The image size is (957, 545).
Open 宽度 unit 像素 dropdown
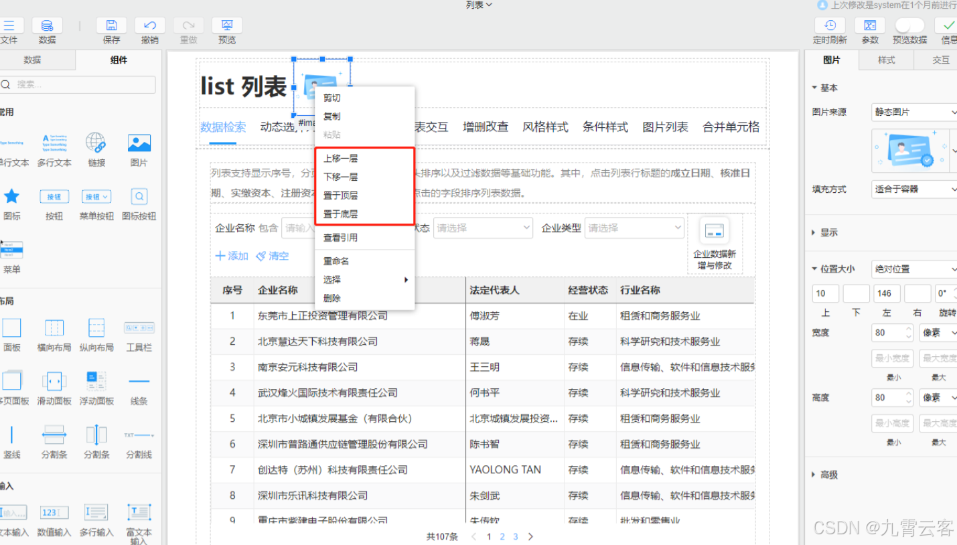click(x=938, y=332)
